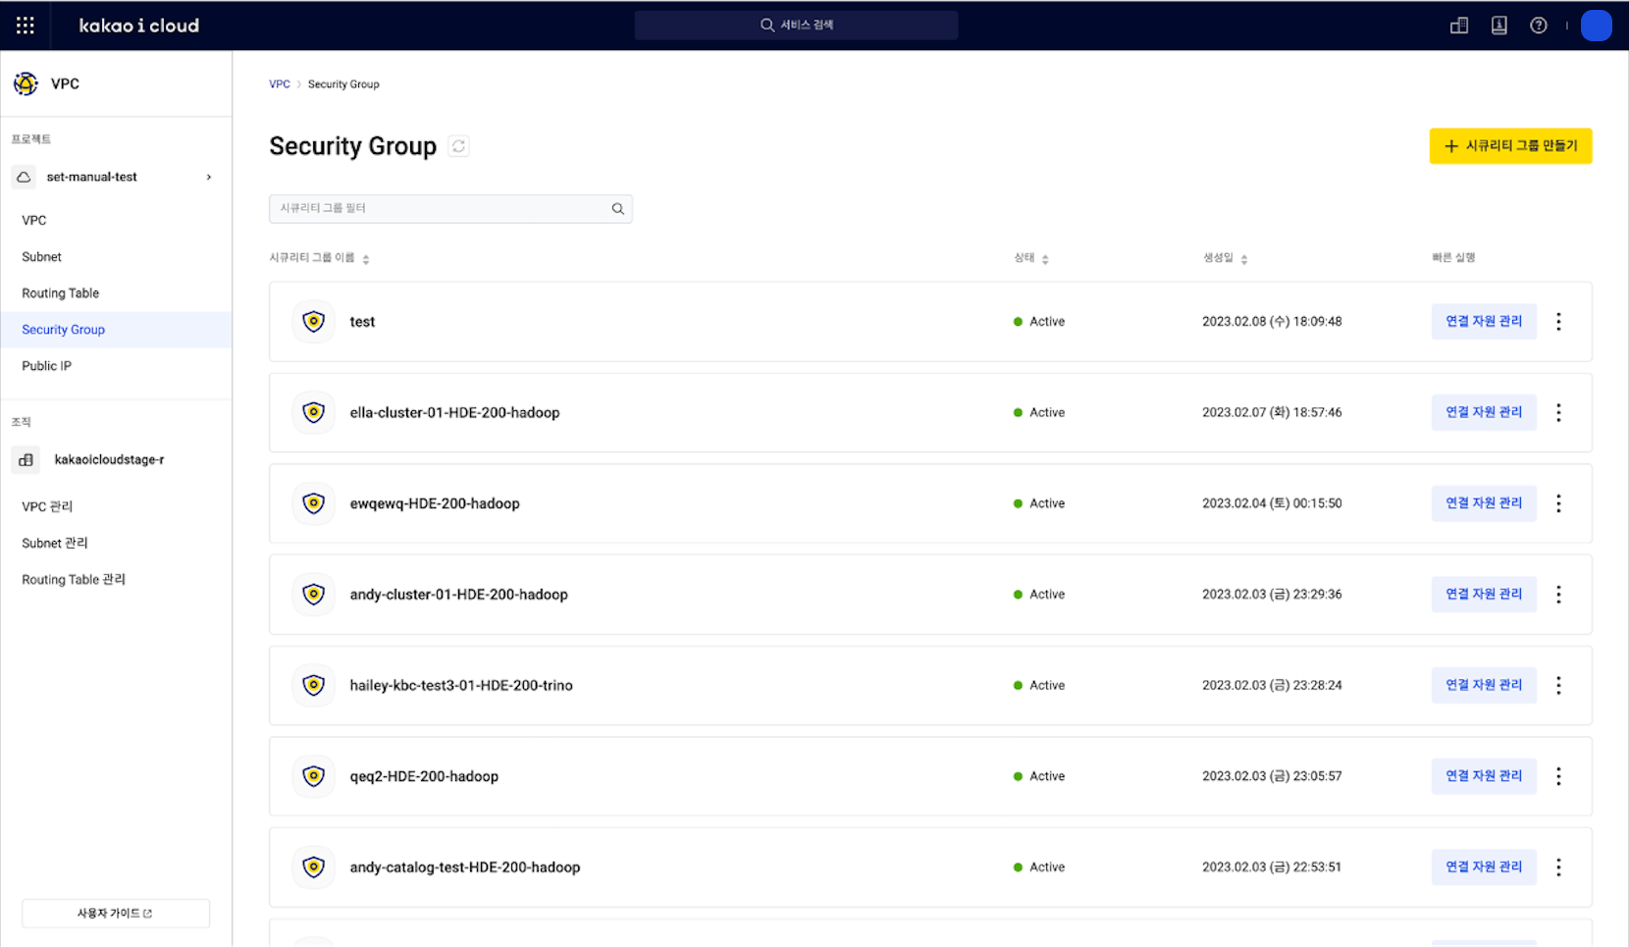The height and width of the screenshot is (948, 1629).
Task: Open the help question mark icon
Action: 1539,26
